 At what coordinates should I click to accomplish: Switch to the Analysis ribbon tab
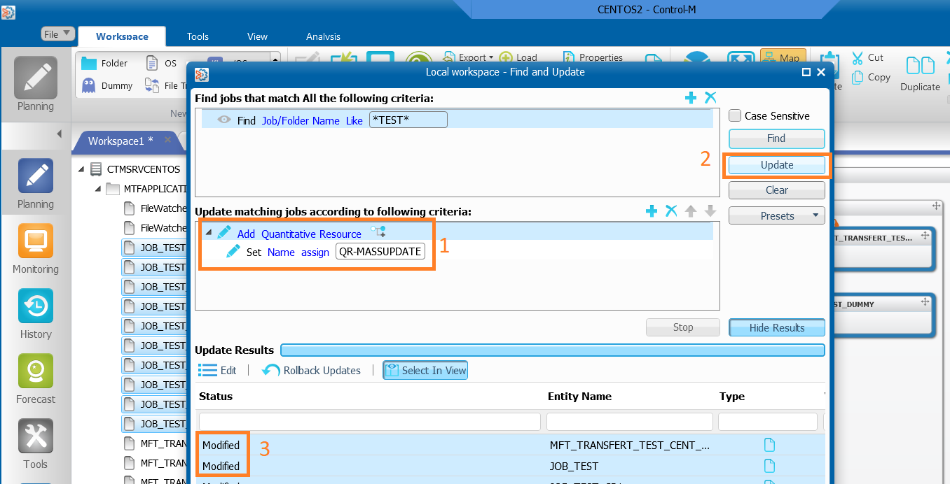[323, 36]
